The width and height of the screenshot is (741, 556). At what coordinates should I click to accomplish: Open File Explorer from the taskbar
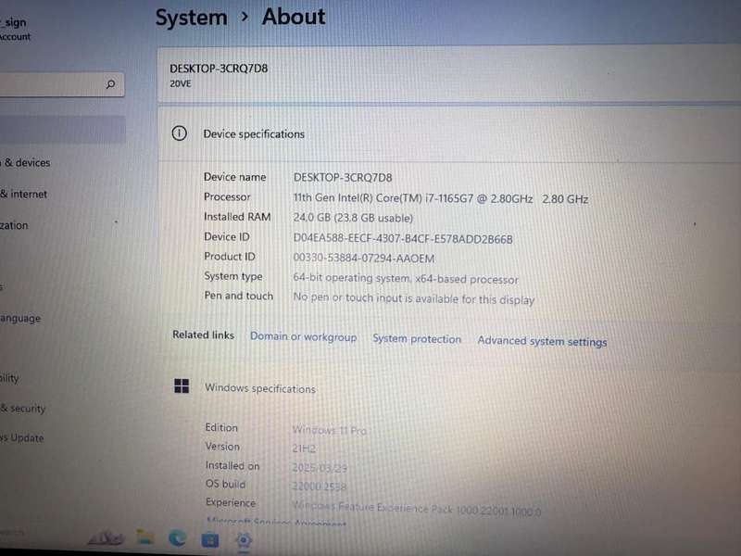145,537
